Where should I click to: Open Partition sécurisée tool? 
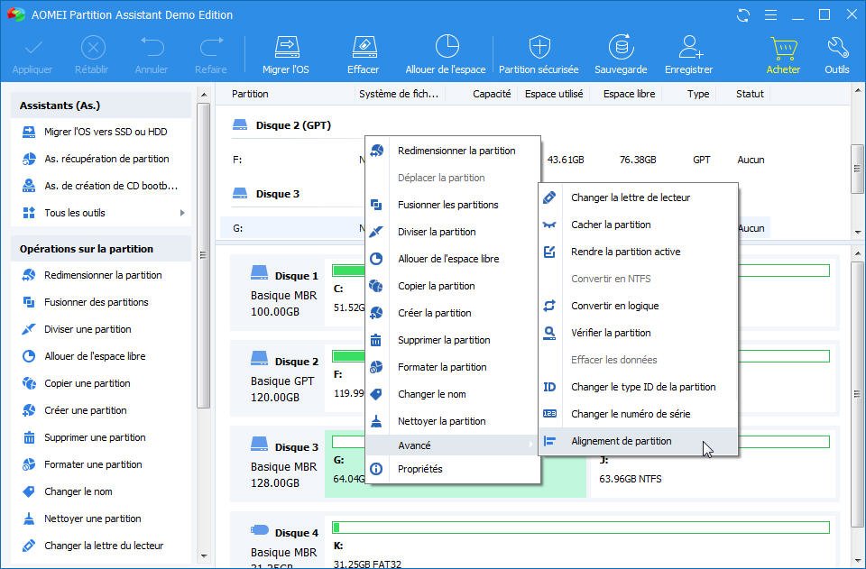point(539,54)
